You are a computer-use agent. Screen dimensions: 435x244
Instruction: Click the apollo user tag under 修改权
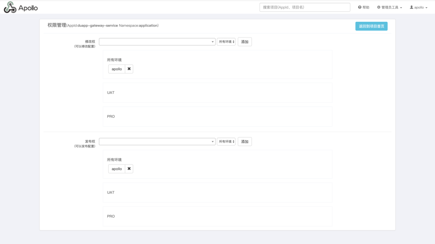pyautogui.click(x=117, y=69)
